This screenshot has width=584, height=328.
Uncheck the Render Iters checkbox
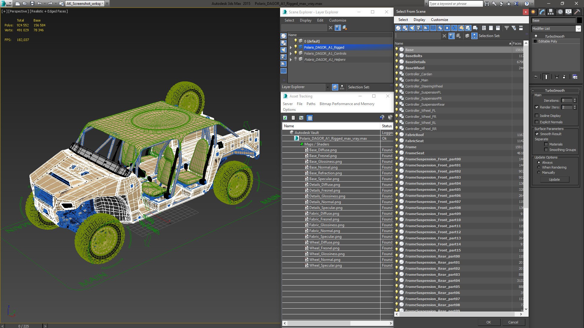click(x=537, y=107)
